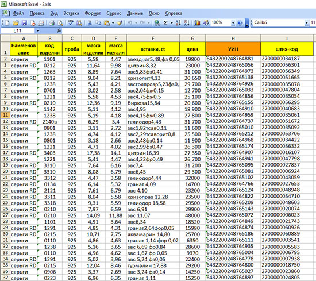Viewport: 316px width, 281px height.
Task: Select cell containing 2140в
Action: click(x=50, y=122)
